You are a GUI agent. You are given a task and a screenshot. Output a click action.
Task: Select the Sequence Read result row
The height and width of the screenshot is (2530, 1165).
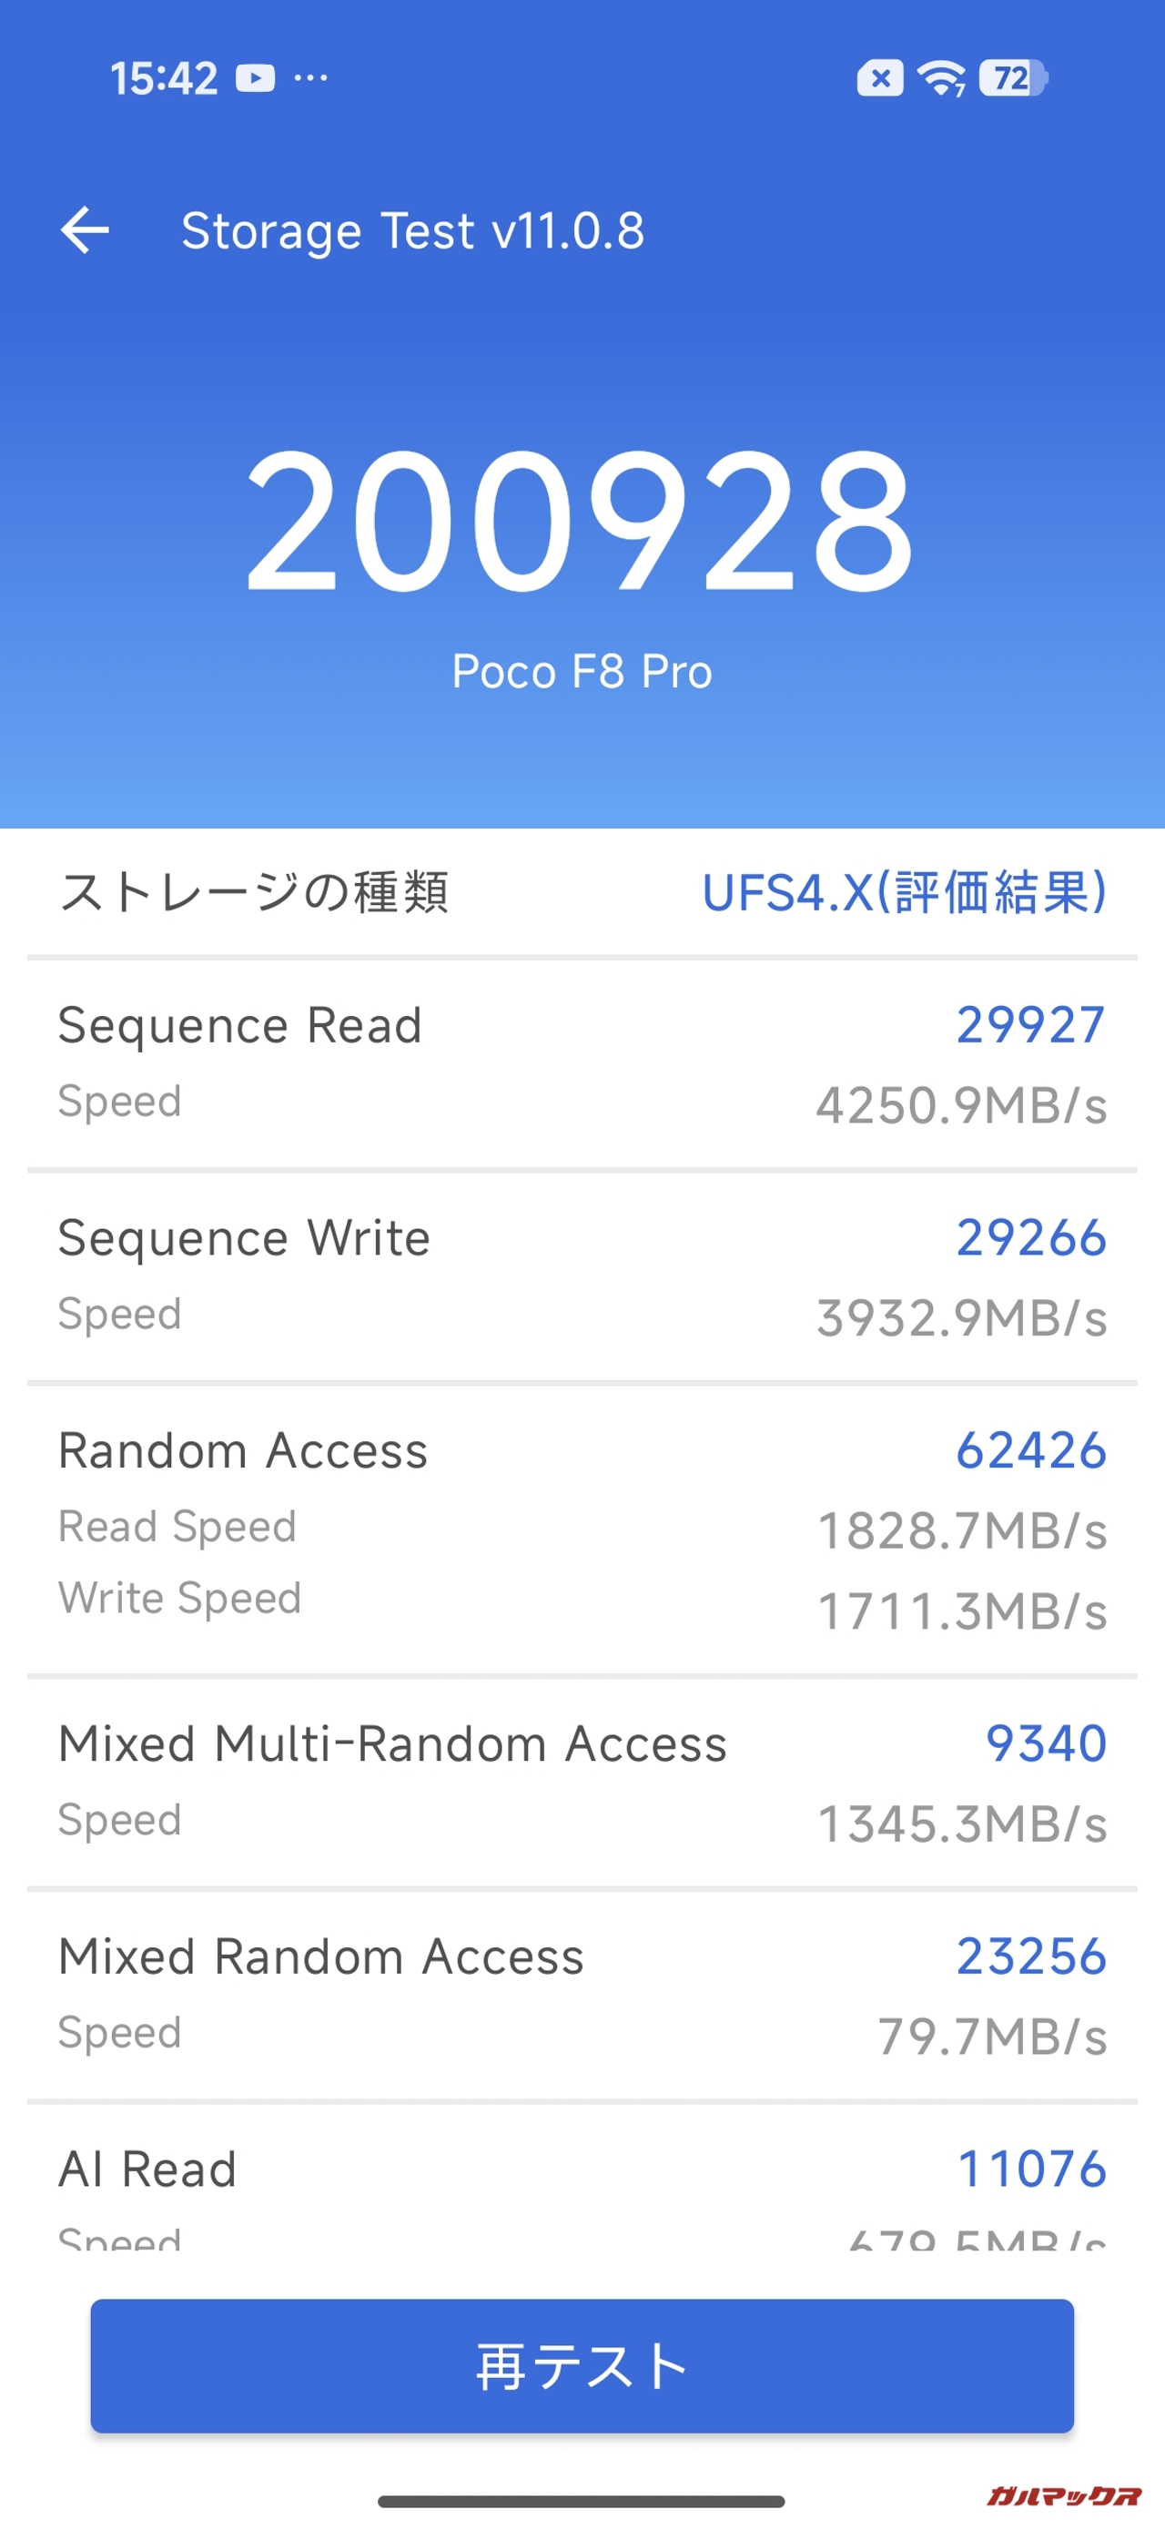pyautogui.click(x=582, y=1063)
